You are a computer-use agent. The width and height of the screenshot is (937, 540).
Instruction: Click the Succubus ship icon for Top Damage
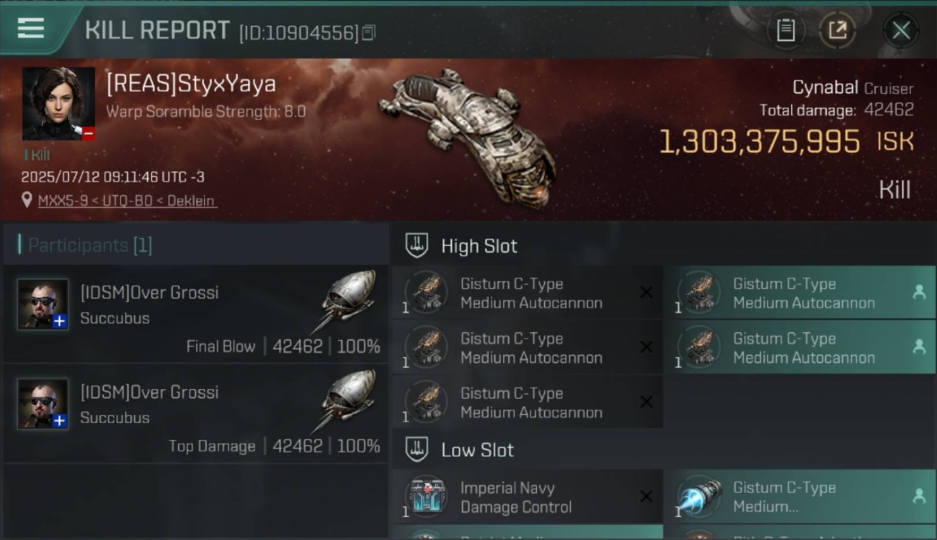(x=345, y=400)
